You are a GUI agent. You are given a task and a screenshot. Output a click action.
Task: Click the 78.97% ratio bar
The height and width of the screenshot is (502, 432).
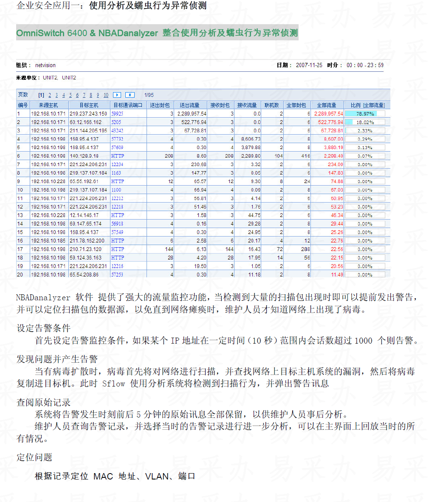coord(365,114)
